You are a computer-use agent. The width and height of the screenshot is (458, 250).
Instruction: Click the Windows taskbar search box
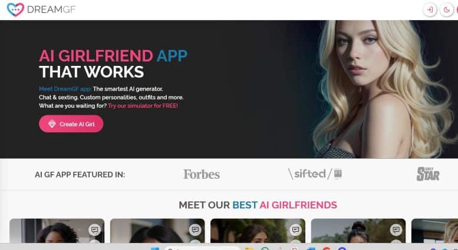click(x=202, y=248)
